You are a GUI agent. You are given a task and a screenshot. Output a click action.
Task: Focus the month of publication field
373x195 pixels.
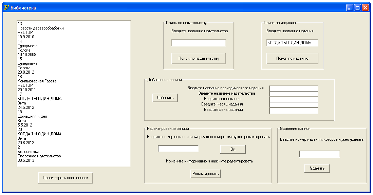(x=294, y=105)
